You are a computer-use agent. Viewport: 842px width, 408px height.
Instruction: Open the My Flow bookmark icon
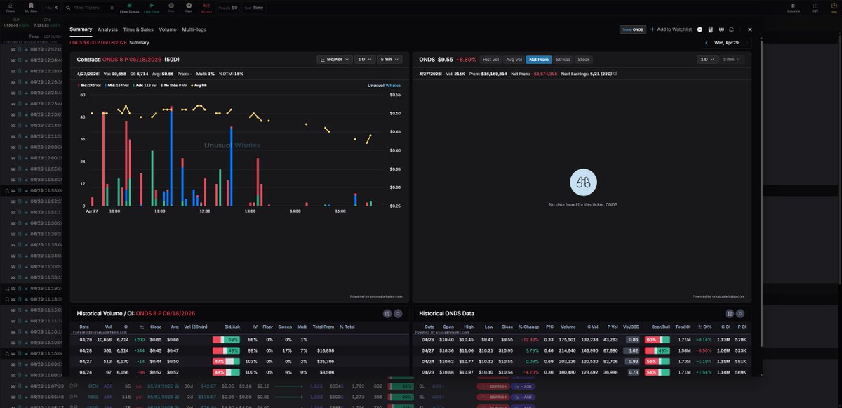click(31, 6)
